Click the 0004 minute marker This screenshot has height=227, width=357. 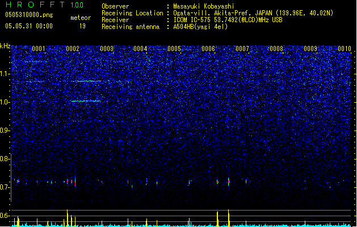[x=140, y=49]
